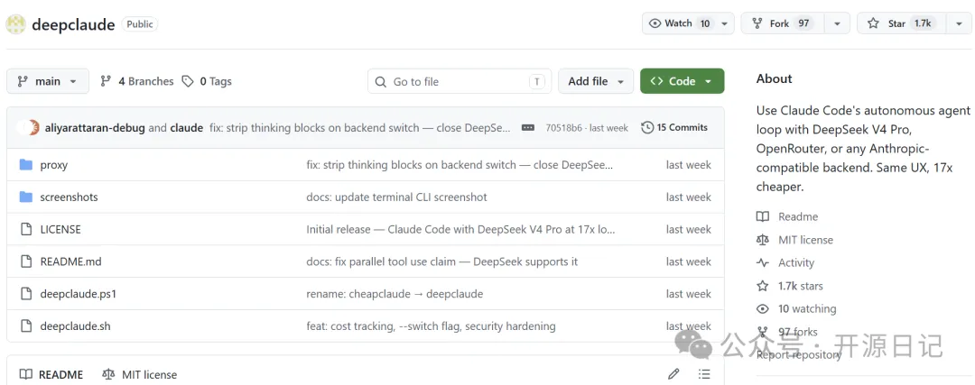Open MIT license link in About sidebar
This screenshot has width=975, height=385.
click(805, 240)
